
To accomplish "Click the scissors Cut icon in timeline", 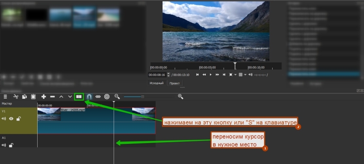I will coord(16,97).
